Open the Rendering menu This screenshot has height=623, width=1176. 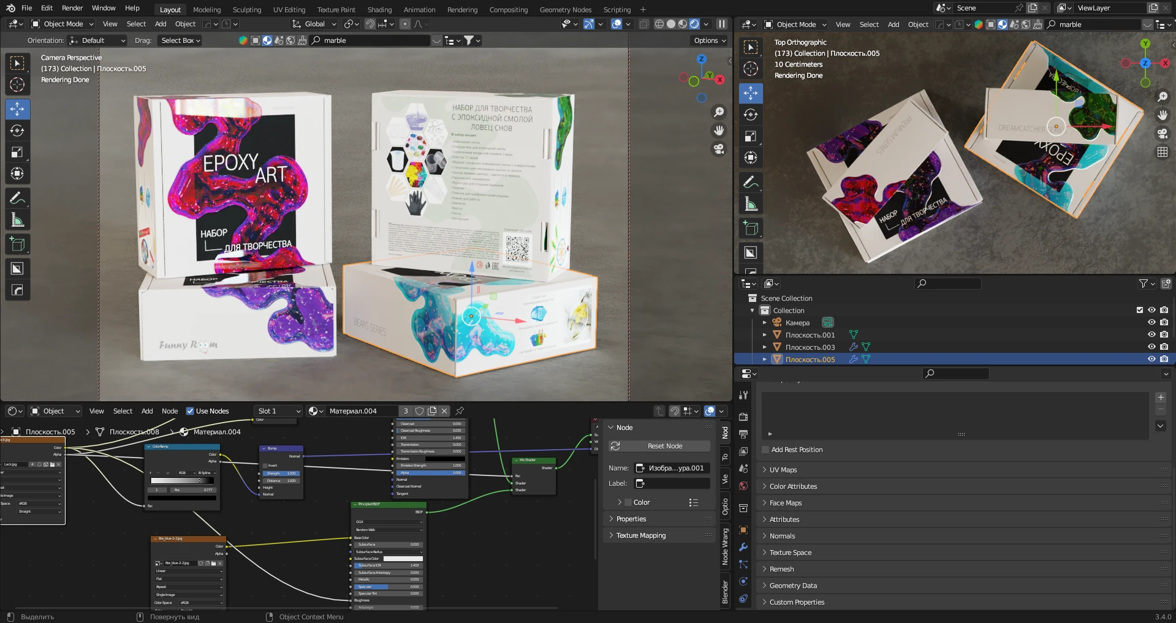coord(462,9)
